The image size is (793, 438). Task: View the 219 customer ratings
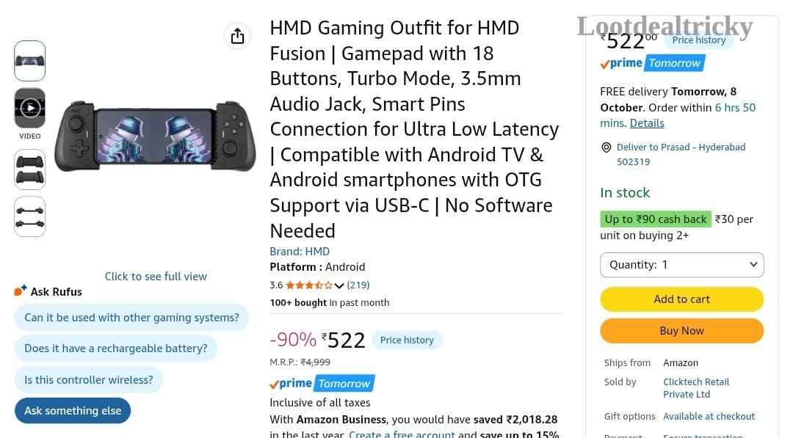(358, 285)
